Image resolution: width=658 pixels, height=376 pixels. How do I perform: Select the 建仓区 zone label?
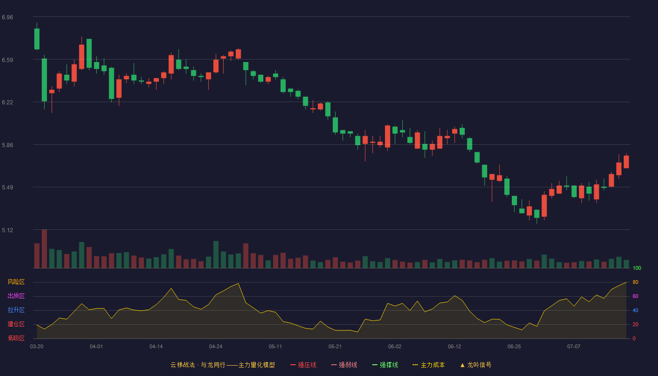coord(16,324)
